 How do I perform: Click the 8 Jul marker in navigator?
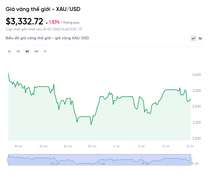(146, 163)
